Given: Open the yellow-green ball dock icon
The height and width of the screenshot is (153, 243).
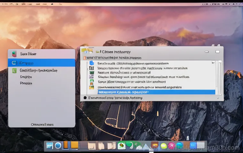Looking at the screenshot, I should tap(163, 146).
